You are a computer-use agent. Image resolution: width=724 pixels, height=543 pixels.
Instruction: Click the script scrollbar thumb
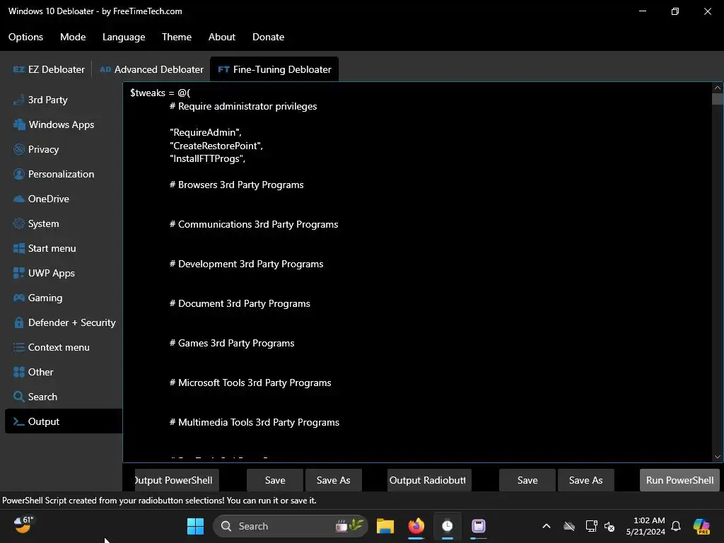(x=717, y=99)
